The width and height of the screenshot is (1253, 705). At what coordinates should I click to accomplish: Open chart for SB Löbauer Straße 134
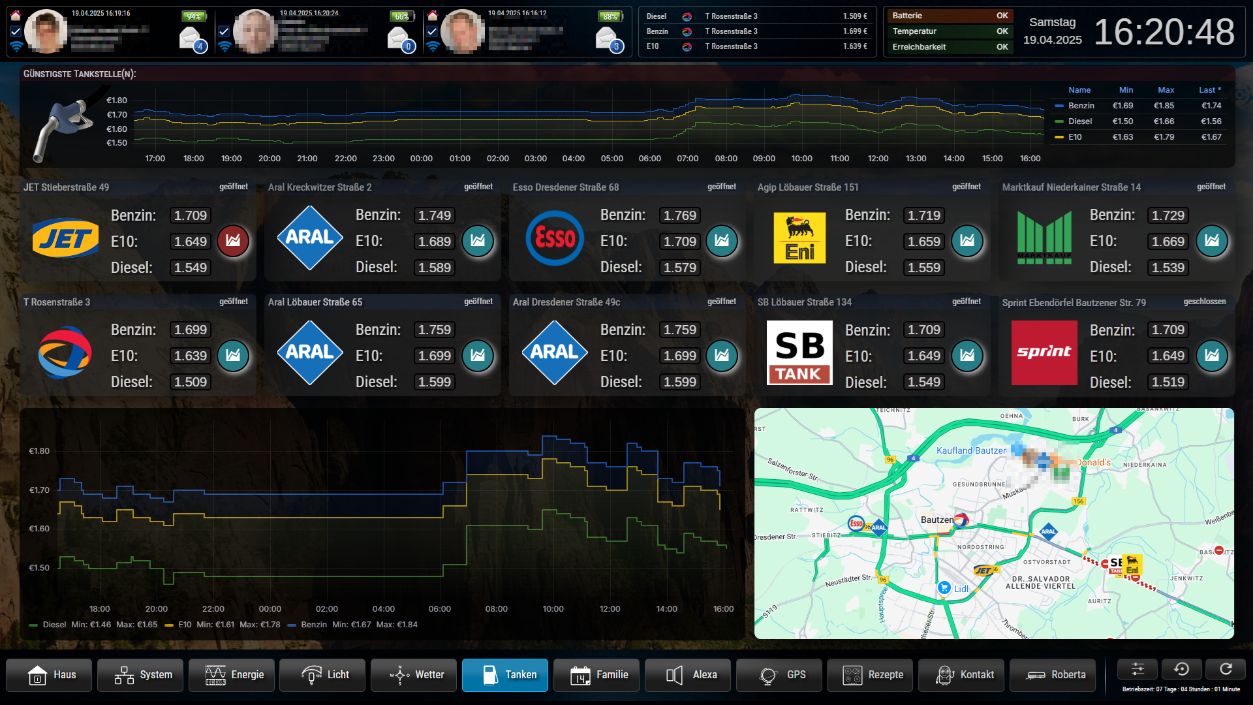pos(967,356)
